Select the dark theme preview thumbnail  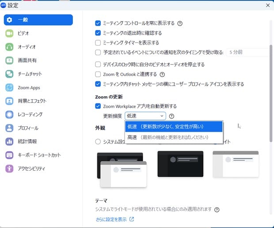tap(180, 164)
